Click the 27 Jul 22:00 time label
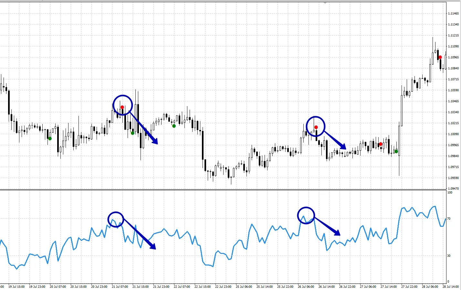The width and height of the screenshot is (461, 290). coord(409,286)
